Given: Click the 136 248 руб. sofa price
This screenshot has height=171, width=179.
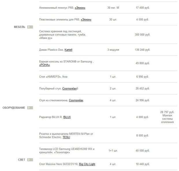Looking at the screenshot, I should [x=143, y=50].
